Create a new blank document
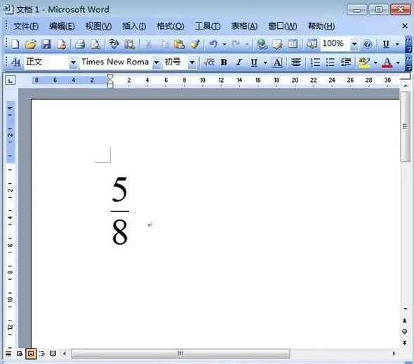414x364 pixels. pyautogui.click(x=15, y=44)
